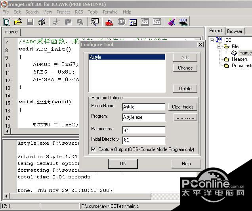
Task: Click the 'SREG = 0x80;' code line
Action: [x=54, y=72]
